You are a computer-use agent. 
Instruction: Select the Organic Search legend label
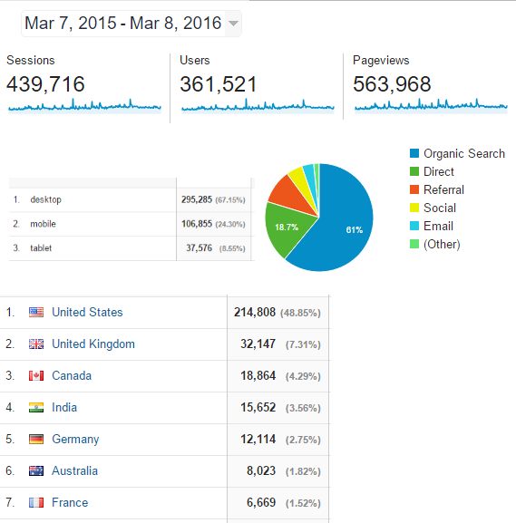tap(464, 153)
